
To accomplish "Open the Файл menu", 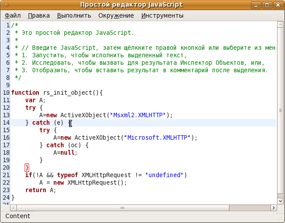I will coord(13,15).
